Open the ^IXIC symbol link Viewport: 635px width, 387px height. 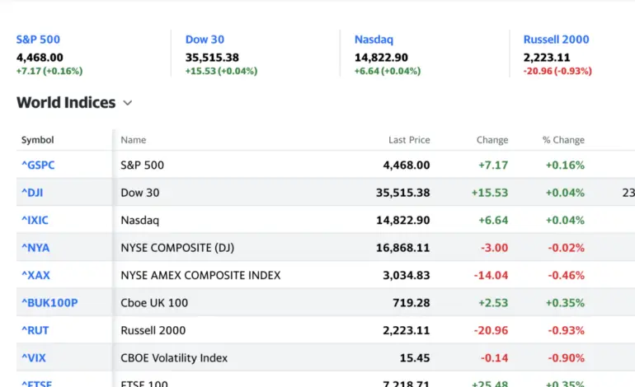(x=35, y=220)
